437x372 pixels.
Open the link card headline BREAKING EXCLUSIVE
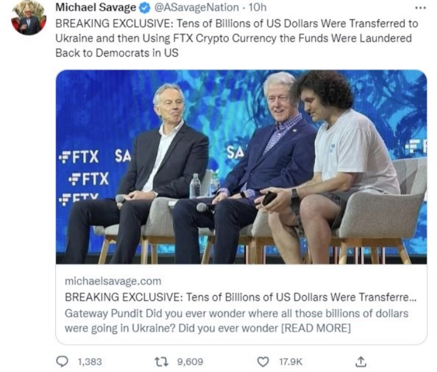[240, 297]
